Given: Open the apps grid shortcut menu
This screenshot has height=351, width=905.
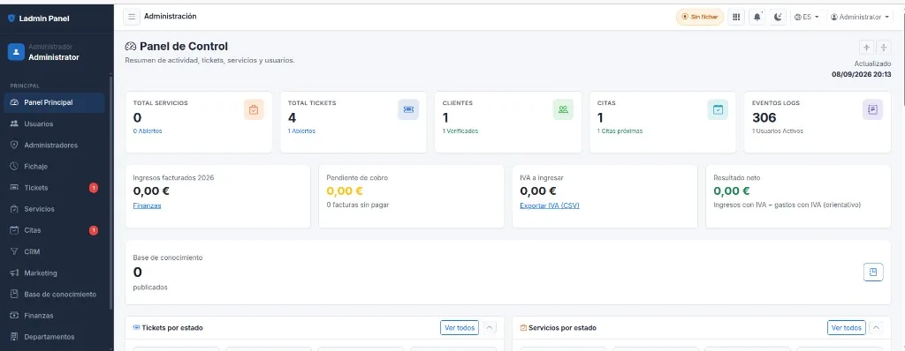Looking at the screenshot, I should 736,18.
